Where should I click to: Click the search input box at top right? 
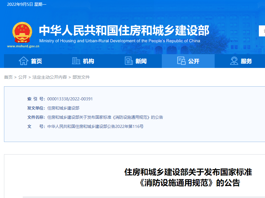262,31
